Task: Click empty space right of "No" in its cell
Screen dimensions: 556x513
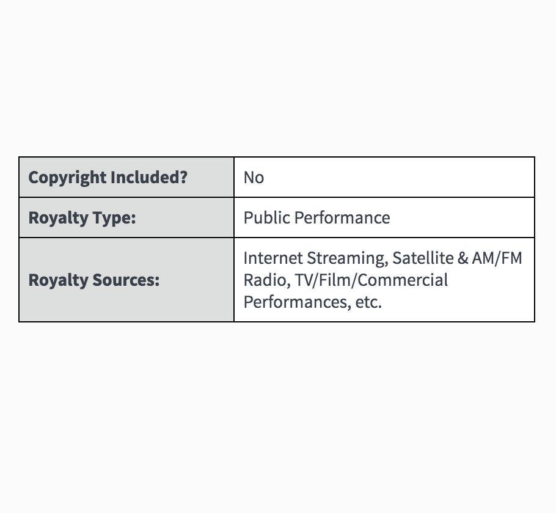Action: [x=397, y=178]
